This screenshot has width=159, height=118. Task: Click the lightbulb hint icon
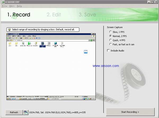pos(9,30)
